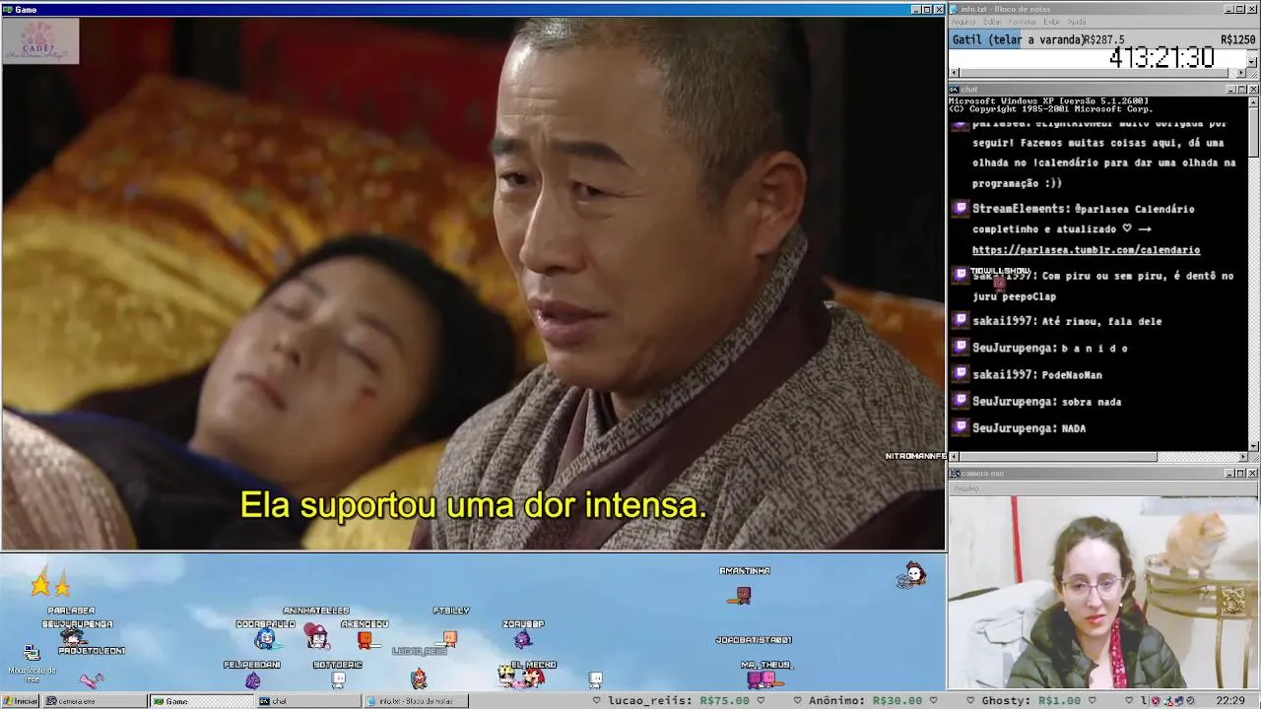Click the flying ghost character icon
Screen dimensions: 1261x709
[x=912, y=575]
